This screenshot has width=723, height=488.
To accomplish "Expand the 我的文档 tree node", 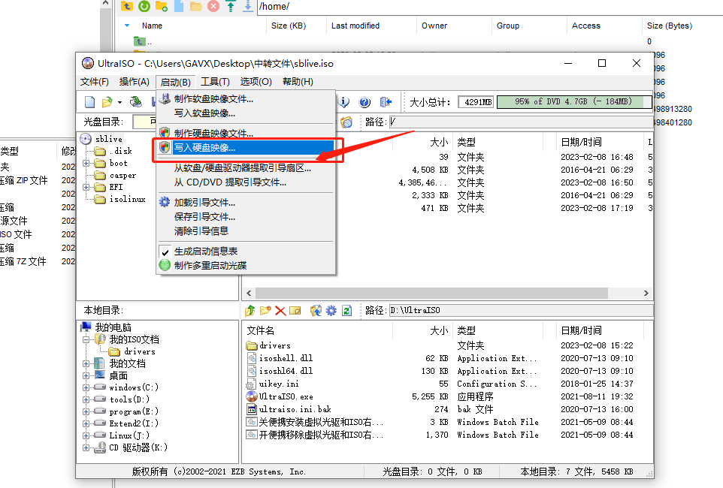I will [x=86, y=363].
